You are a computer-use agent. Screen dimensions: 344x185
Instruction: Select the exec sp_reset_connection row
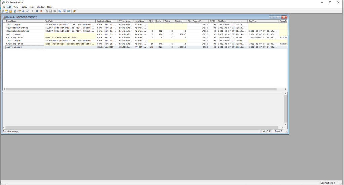pos(61,37)
